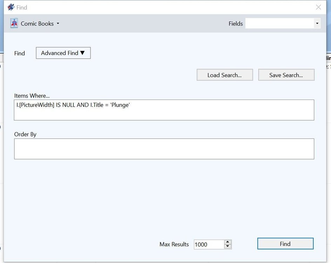The width and height of the screenshot is (331, 263).
Task: Click the Items Where label
Action: coord(32,96)
